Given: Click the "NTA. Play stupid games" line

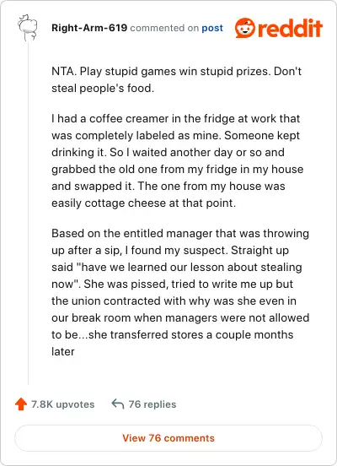Looking at the screenshot, I should pos(177,72).
